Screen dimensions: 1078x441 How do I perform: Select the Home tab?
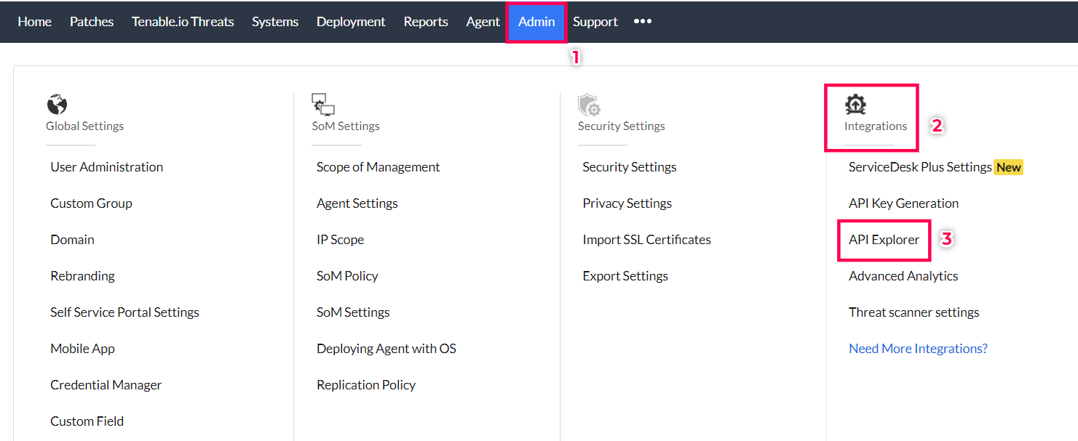click(x=34, y=22)
